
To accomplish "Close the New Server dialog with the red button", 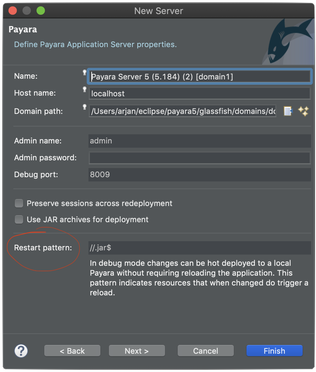I will 13,11.
